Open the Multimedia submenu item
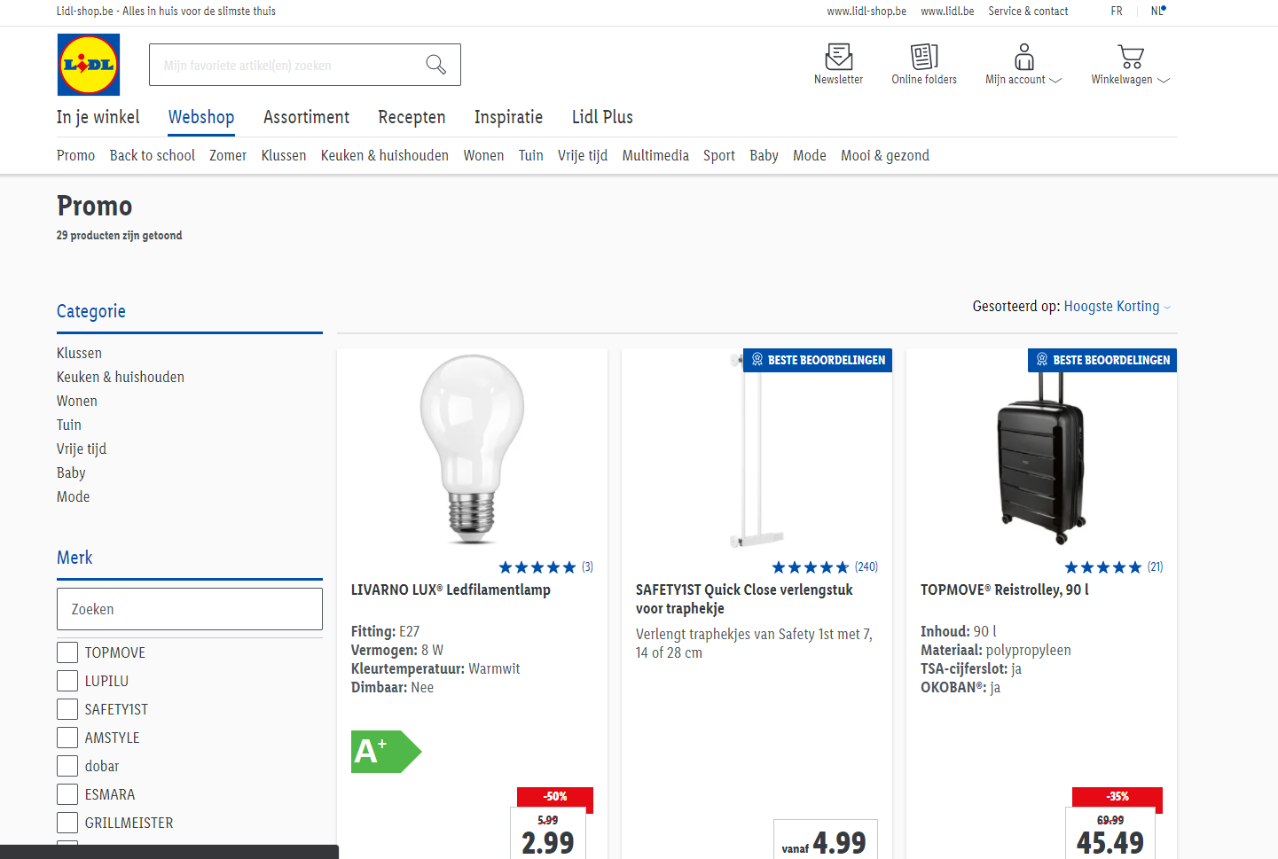This screenshot has width=1278, height=859. tap(655, 156)
